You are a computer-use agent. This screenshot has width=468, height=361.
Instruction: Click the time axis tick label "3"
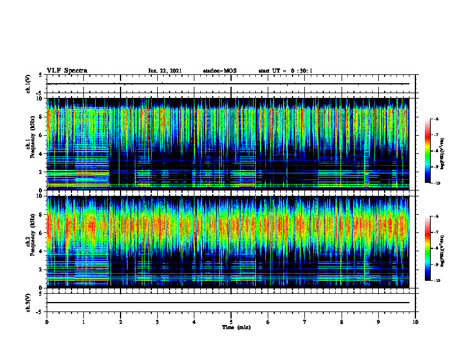157,322
